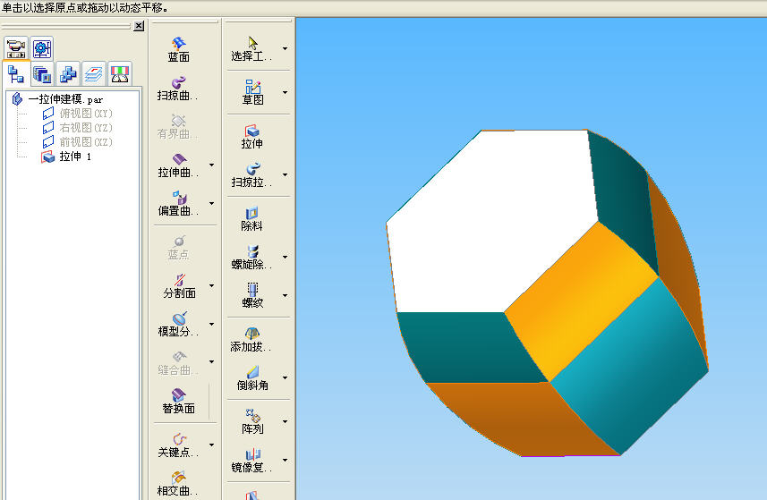The width and height of the screenshot is (767, 500).
Task: Select the 倒斜角 chamfer tool
Action: [252, 378]
